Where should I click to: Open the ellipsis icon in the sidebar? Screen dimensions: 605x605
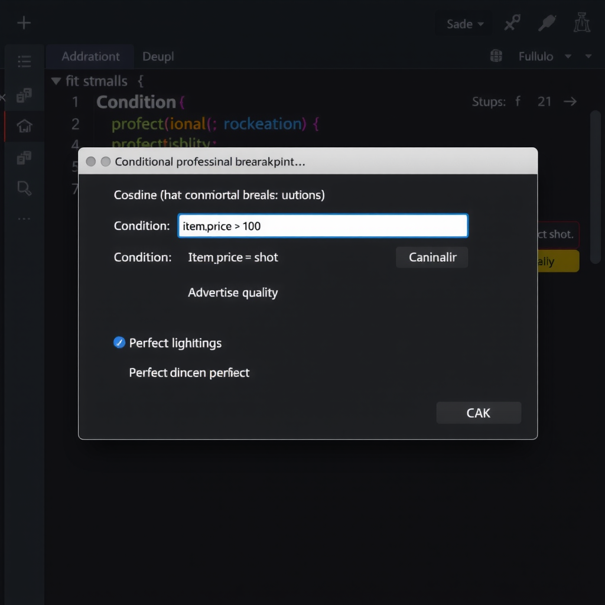24,219
